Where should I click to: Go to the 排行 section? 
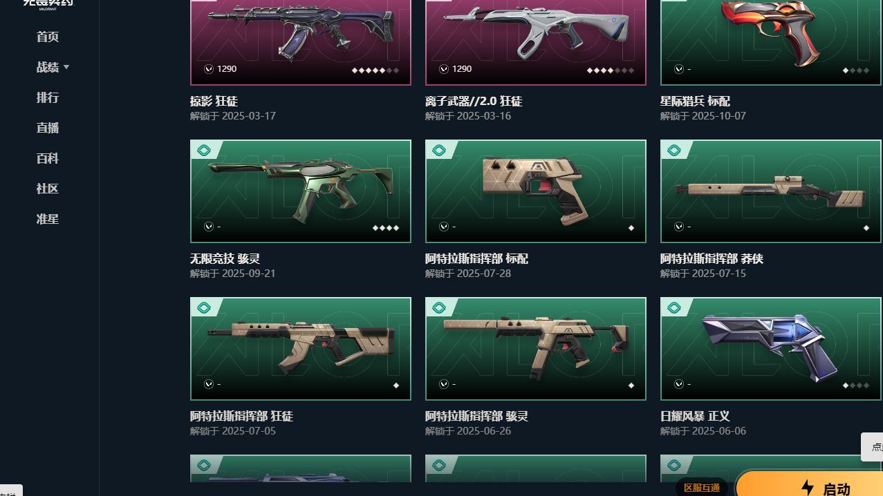coord(48,97)
